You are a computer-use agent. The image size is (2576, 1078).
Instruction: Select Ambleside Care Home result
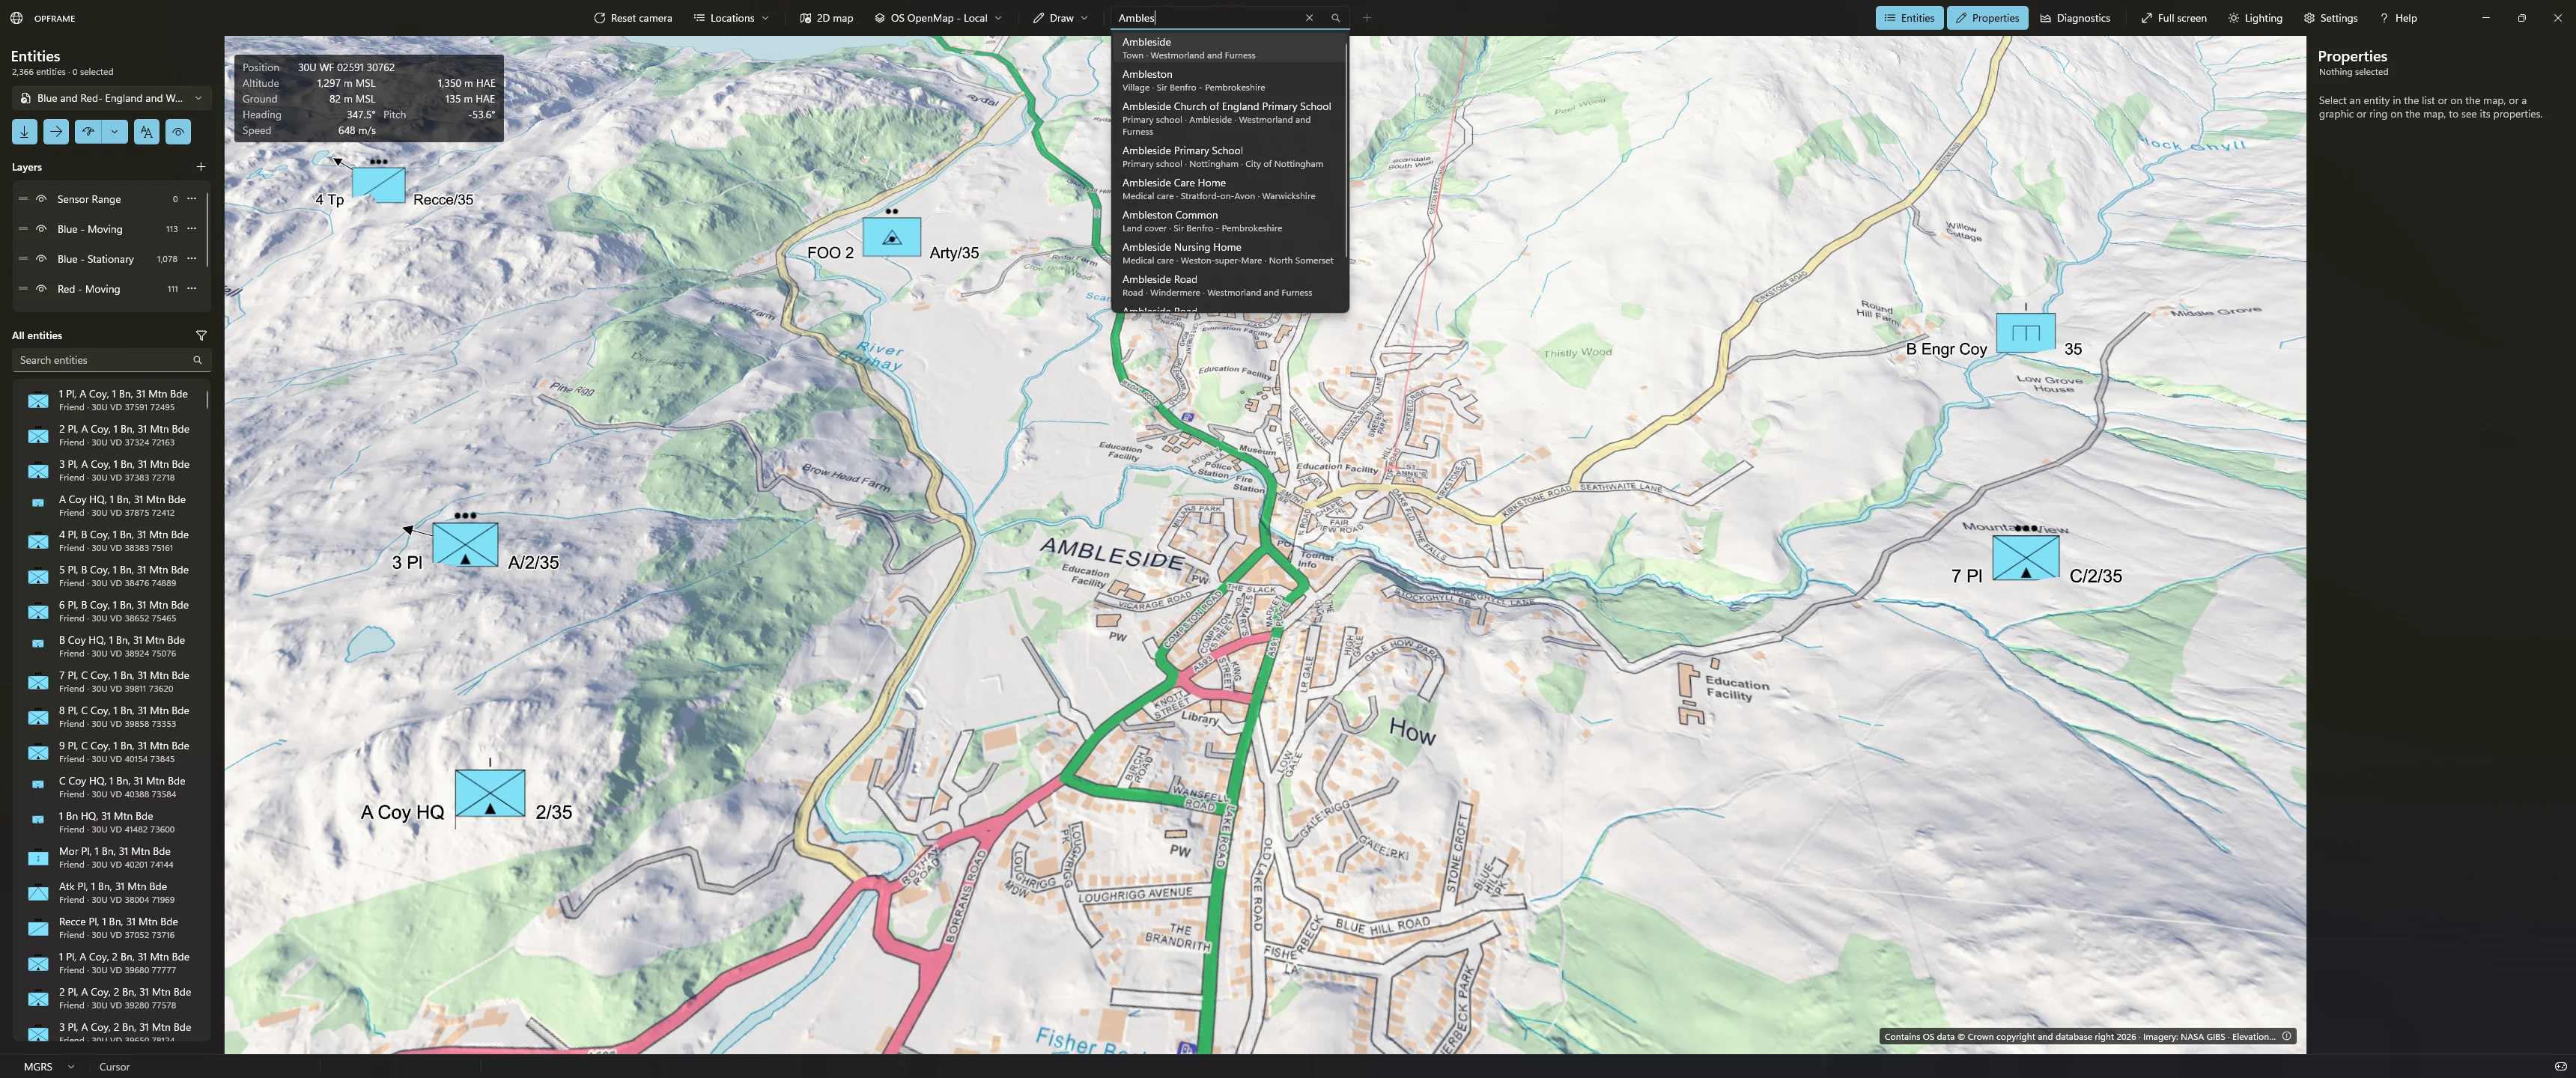coord(1229,189)
